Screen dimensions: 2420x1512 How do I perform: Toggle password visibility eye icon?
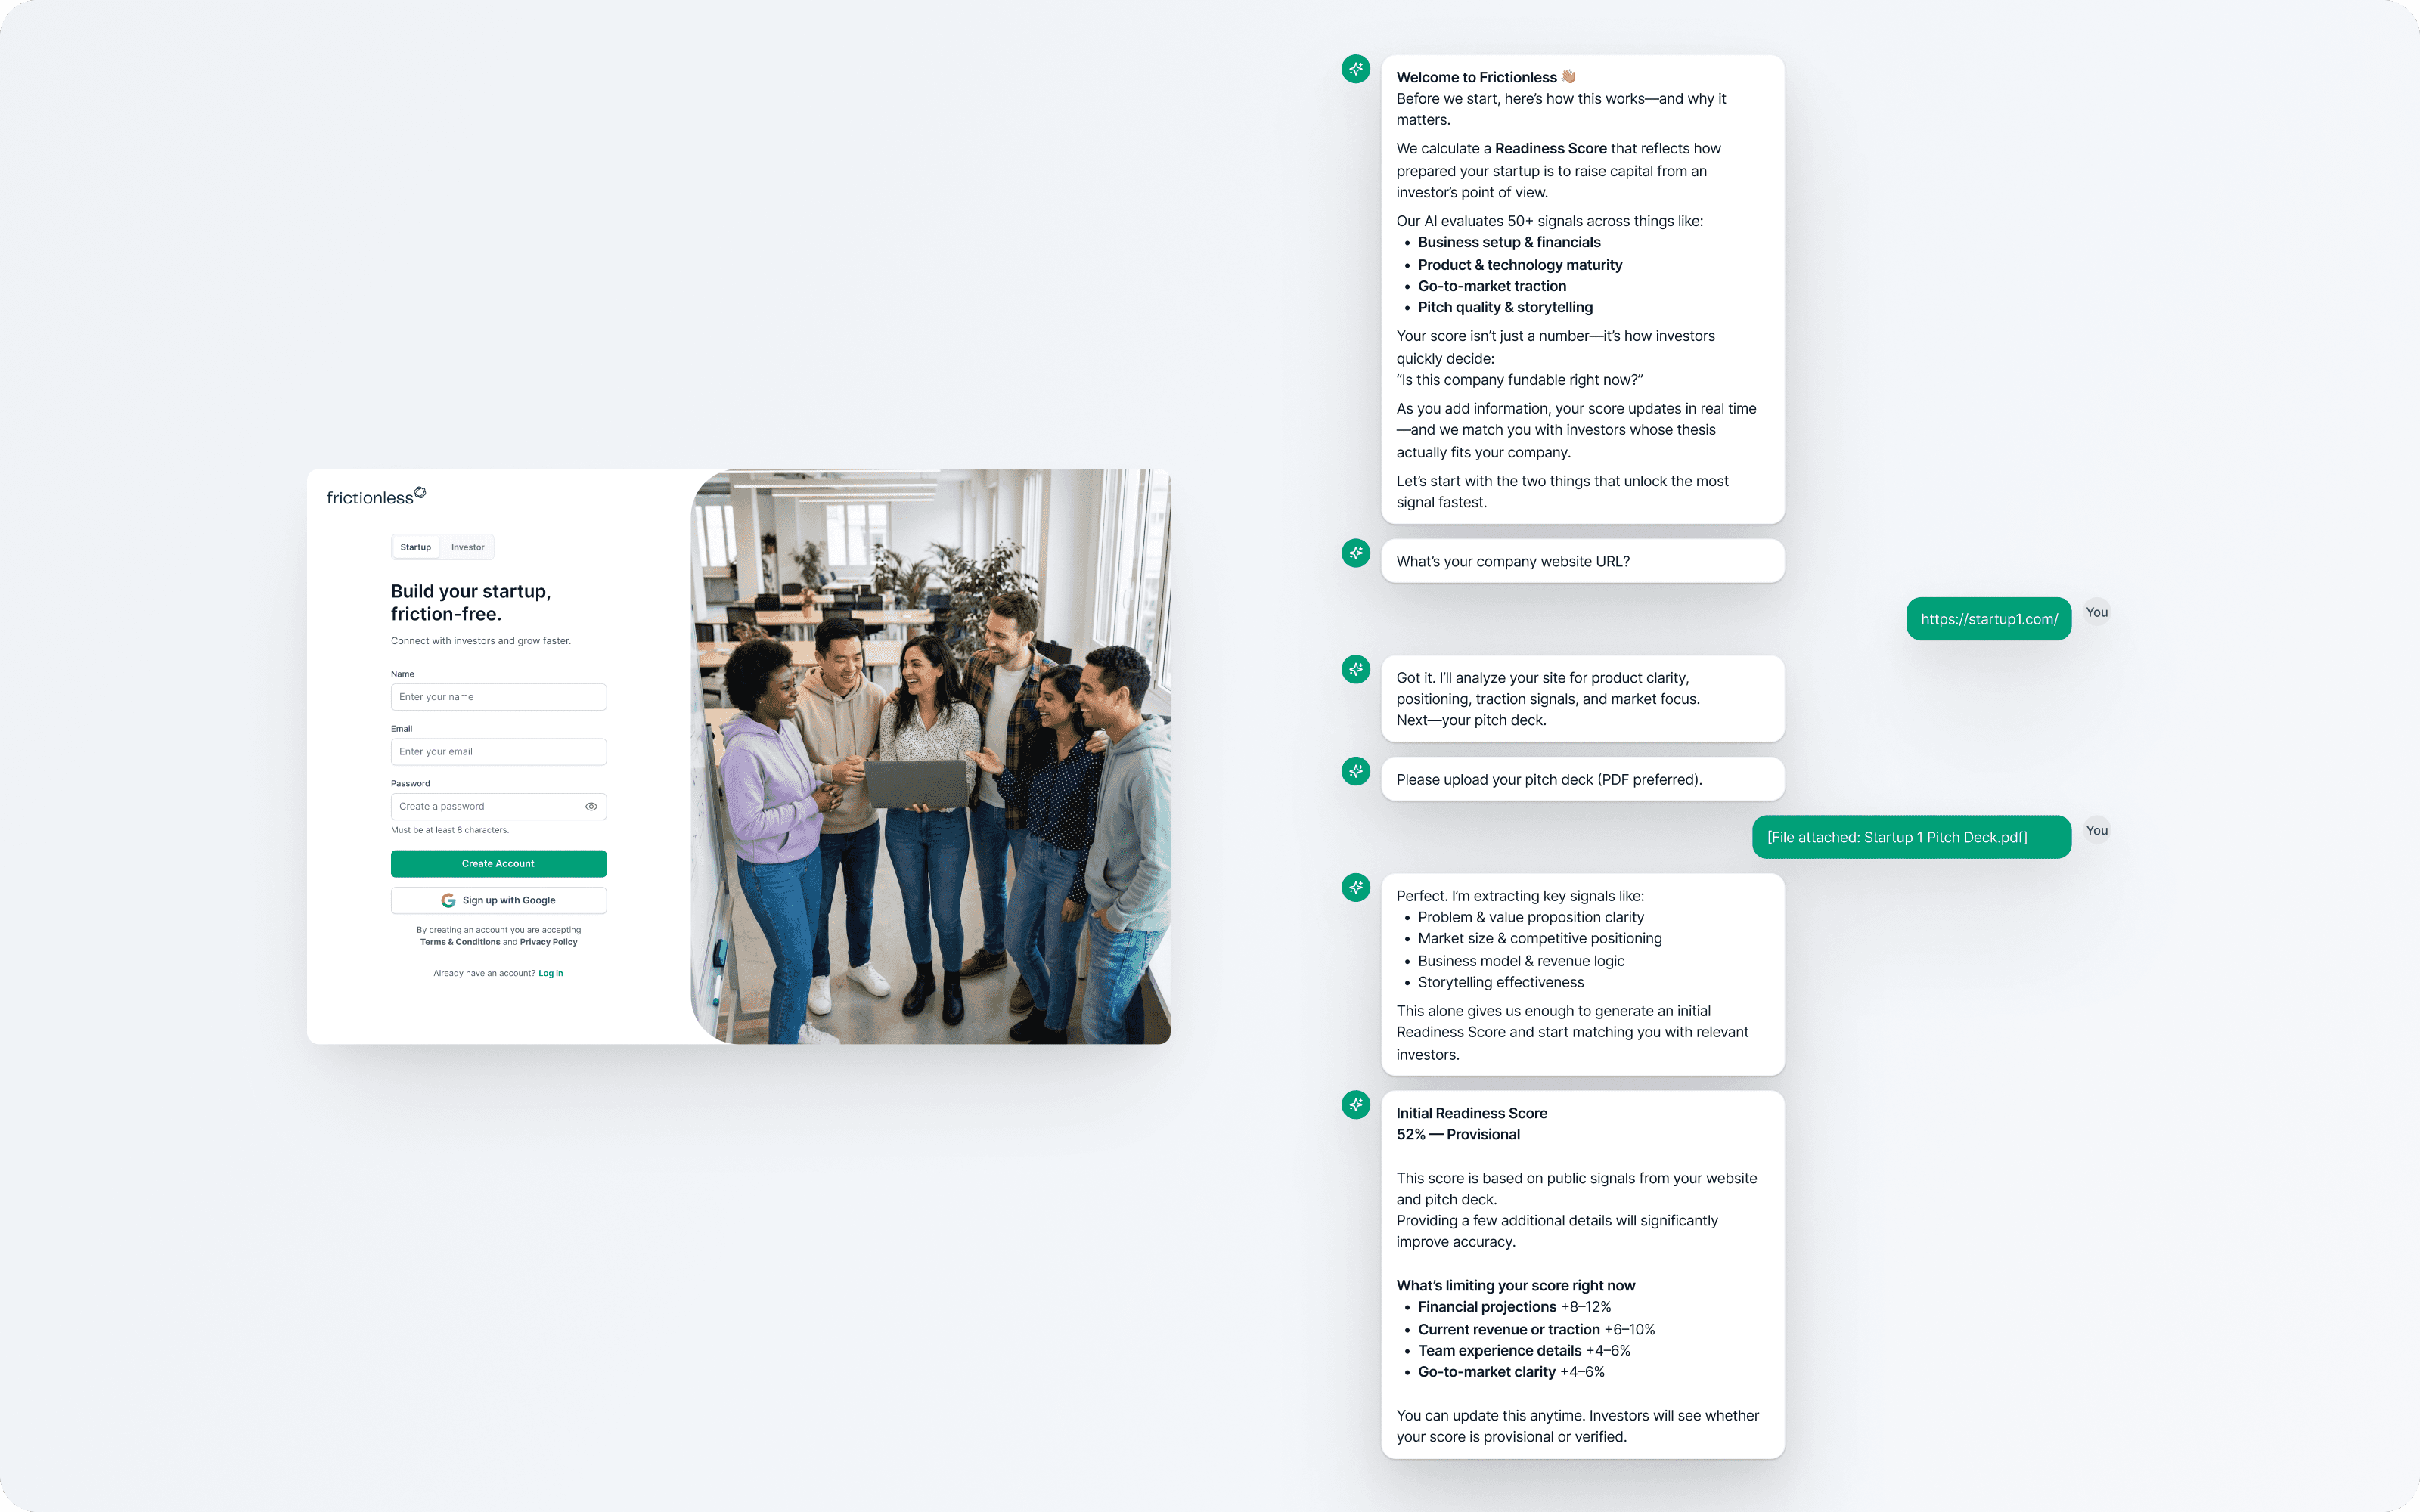(591, 806)
